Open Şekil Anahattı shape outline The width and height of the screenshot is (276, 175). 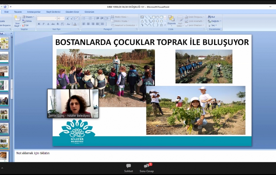pos(194,21)
